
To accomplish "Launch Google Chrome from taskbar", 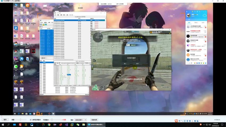I will (49, 125).
